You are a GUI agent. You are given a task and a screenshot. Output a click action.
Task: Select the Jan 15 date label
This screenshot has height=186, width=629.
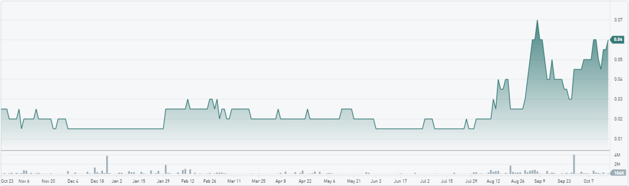click(x=139, y=180)
